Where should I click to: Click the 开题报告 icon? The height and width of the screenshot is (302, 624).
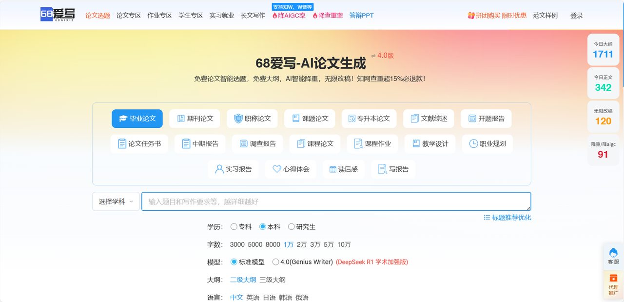pyautogui.click(x=472, y=119)
